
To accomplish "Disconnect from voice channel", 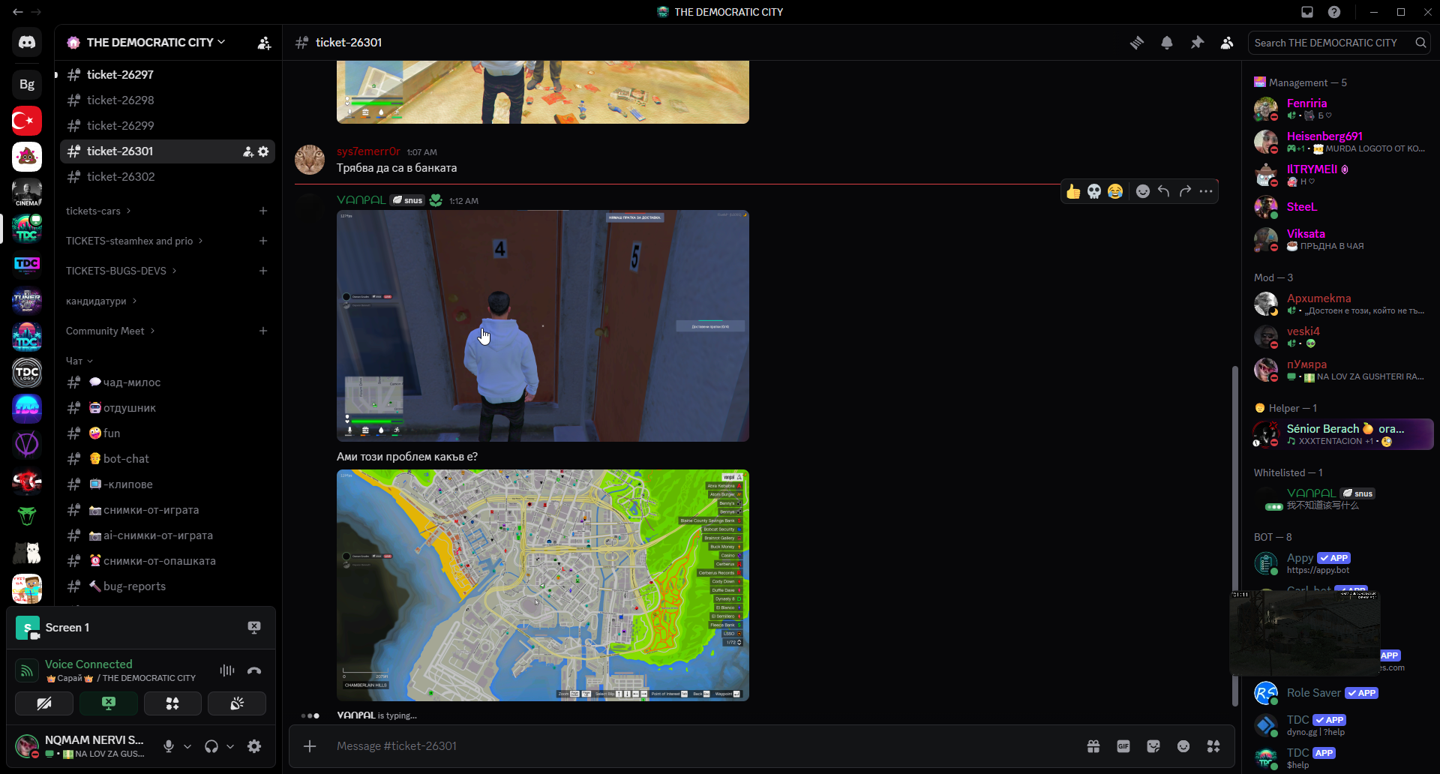I will [254, 670].
